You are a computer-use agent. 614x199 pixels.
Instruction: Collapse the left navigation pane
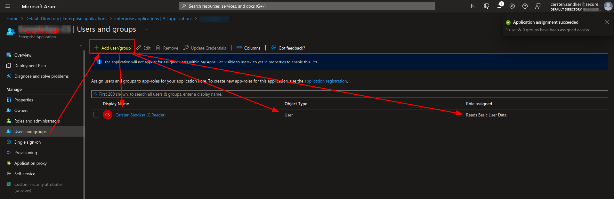pyautogui.click(x=81, y=46)
